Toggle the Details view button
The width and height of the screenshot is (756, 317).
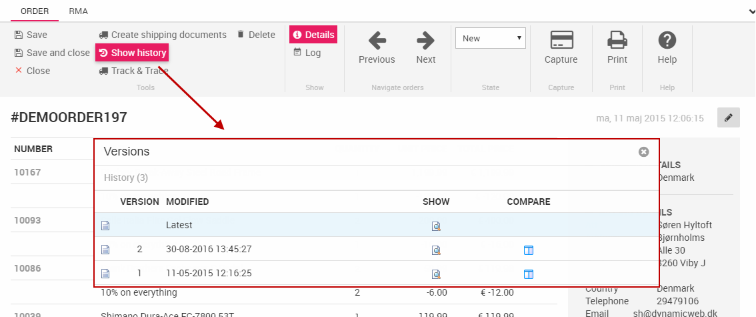pos(313,35)
